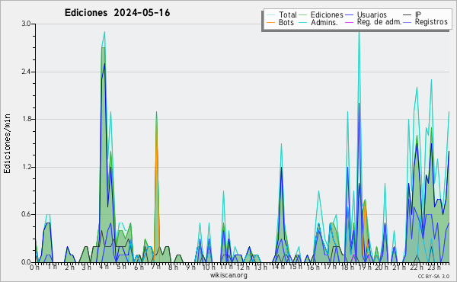Image resolution: width=457 pixels, height=282 pixels.
Task: Click the '21 h' x-axis label
Action: tap(399, 267)
